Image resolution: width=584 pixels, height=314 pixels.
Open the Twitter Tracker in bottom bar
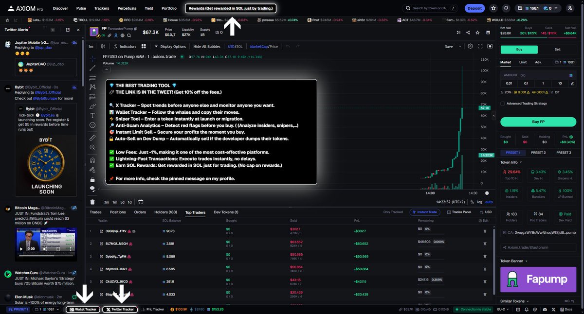pos(120,309)
